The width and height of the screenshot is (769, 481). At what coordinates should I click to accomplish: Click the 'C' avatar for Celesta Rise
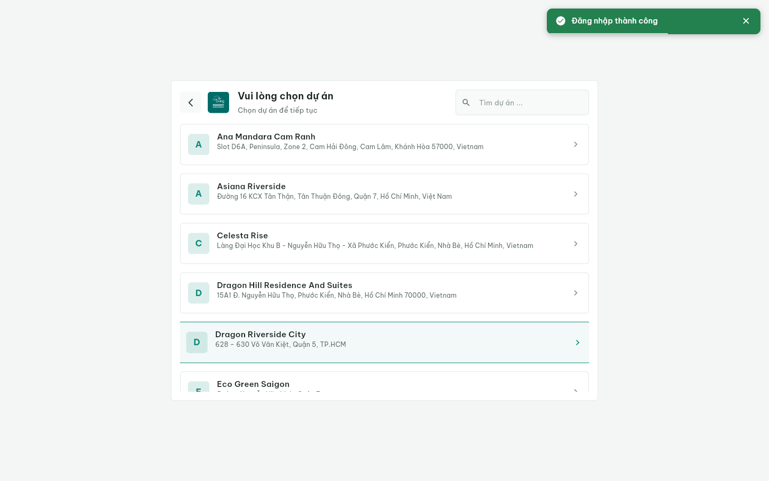[x=199, y=243]
